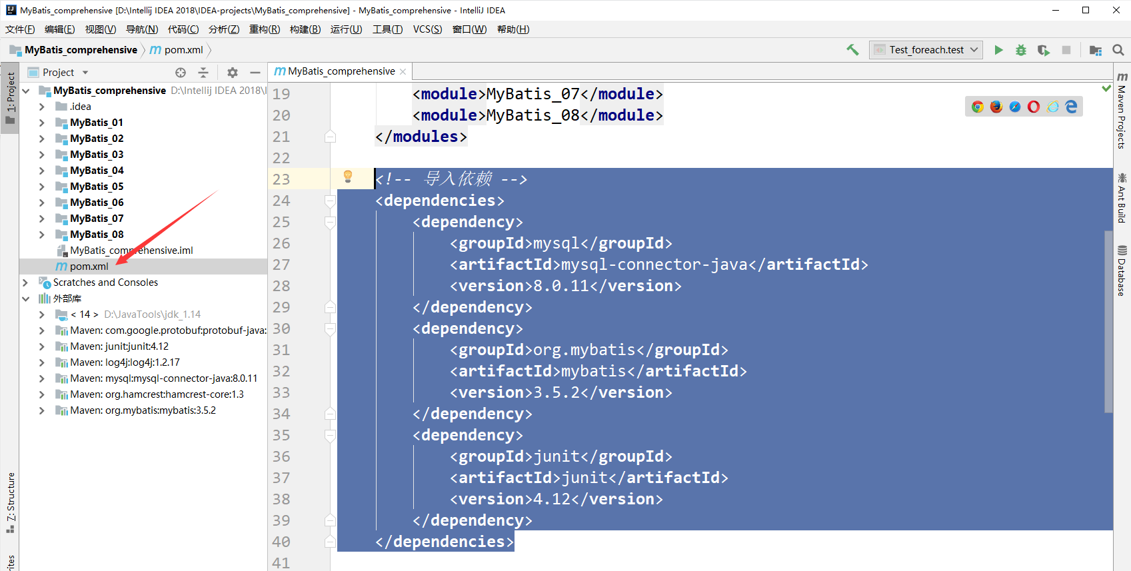Toggle the Z: Structure tool window
Viewport: 1131px width, 571px height.
[10, 502]
